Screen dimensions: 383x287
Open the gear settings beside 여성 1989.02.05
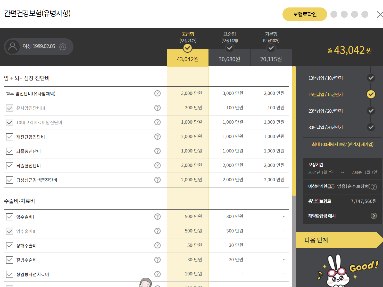(x=63, y=47)
